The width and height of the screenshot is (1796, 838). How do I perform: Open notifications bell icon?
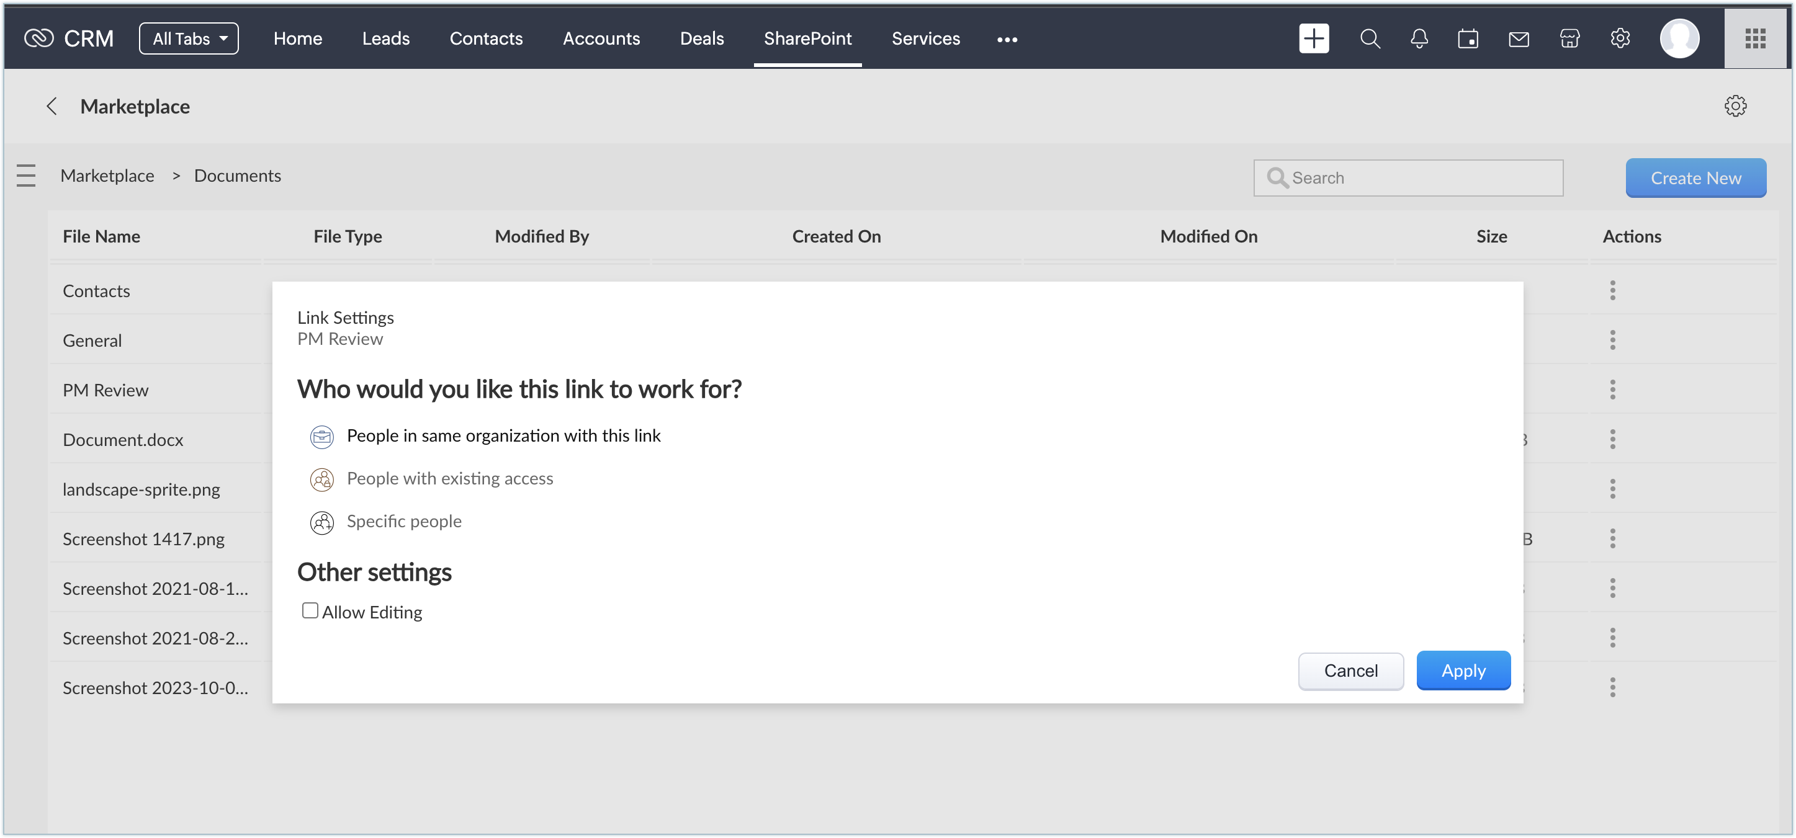[x=1419, y=38]
